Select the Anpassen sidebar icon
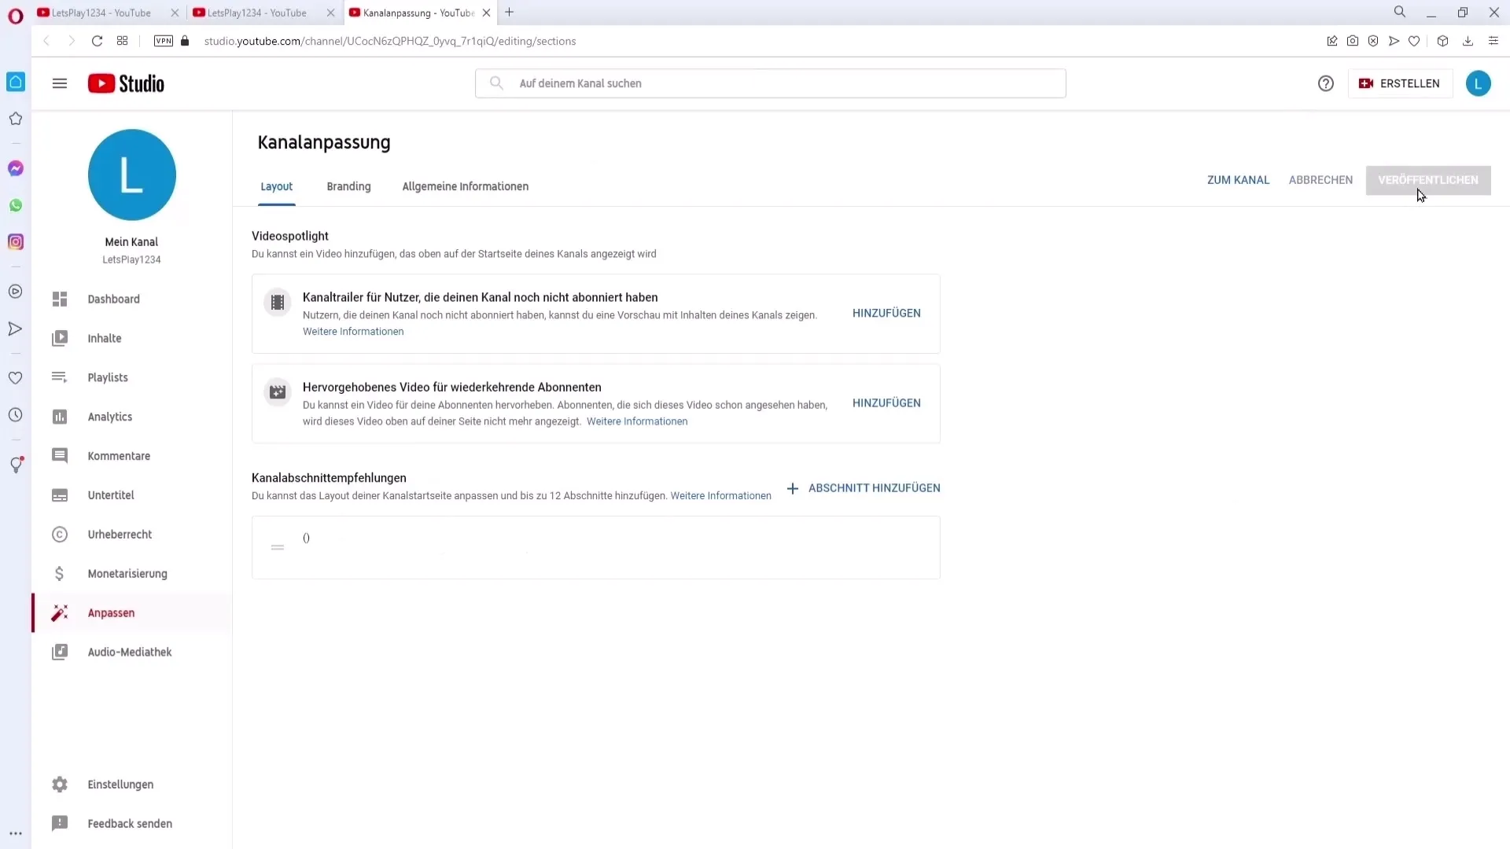Viewport: 1510px width, 849px height. tap(60, 612)
